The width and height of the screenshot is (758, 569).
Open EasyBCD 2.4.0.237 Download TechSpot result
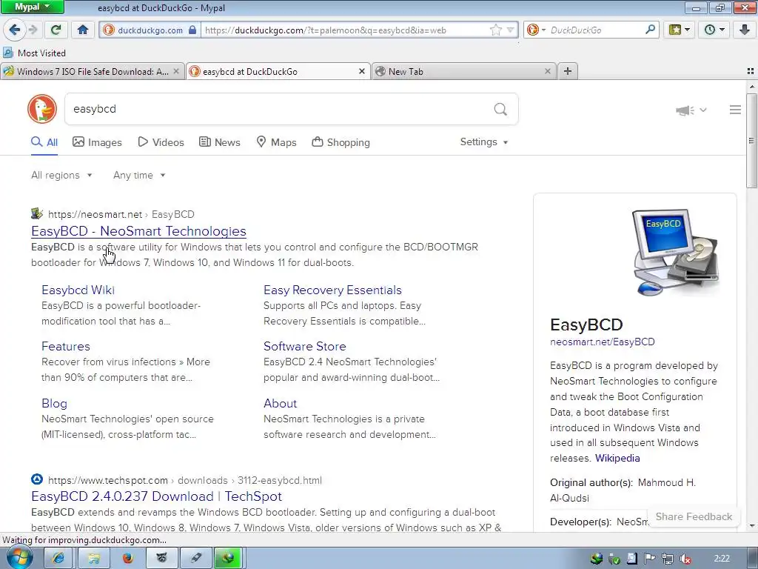tap(156, 496)
